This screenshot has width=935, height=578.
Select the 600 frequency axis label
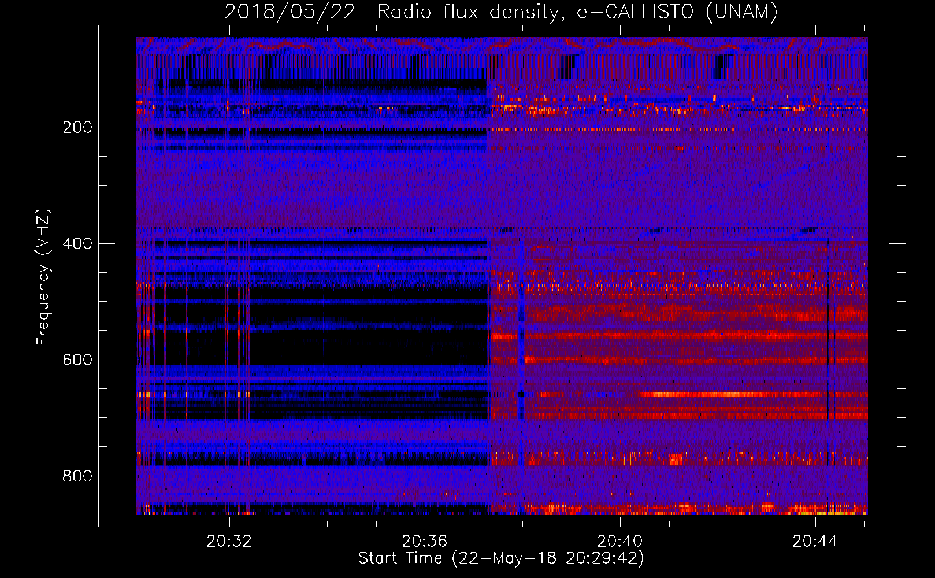[77, 360]
